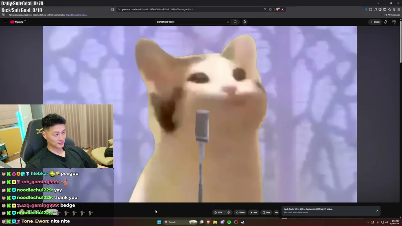
Task: Open the browser extensions puzzle icon
Action: 371,9
